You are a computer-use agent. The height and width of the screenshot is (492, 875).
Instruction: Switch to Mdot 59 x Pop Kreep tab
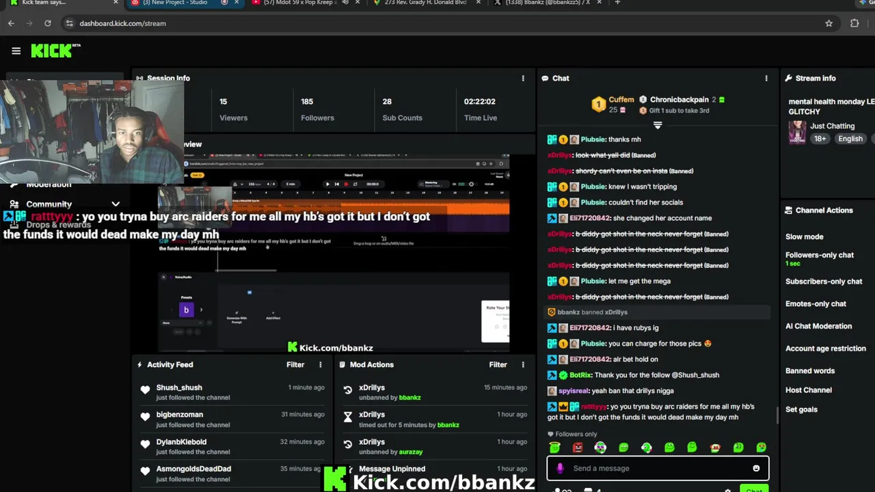coord(304,3)
